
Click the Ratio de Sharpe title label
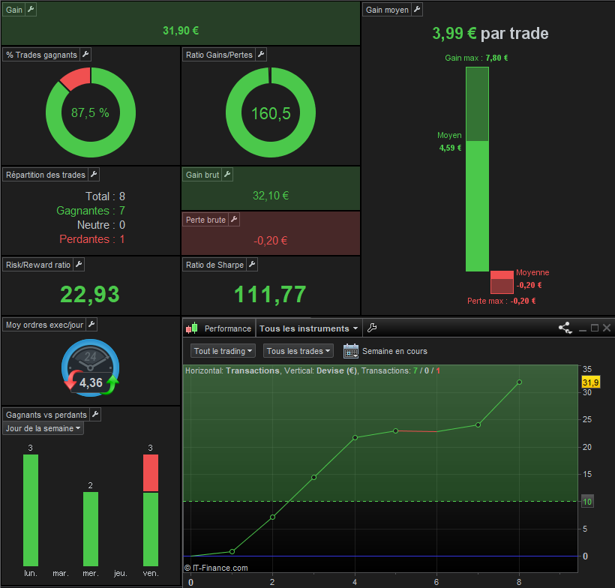(214, 265)
